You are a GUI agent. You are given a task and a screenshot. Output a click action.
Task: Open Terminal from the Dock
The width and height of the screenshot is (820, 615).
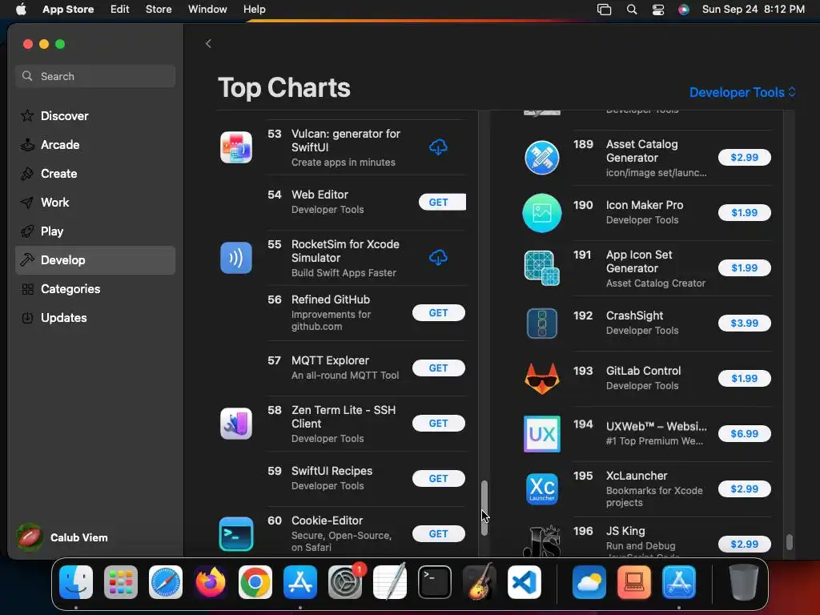pos(435,582)
